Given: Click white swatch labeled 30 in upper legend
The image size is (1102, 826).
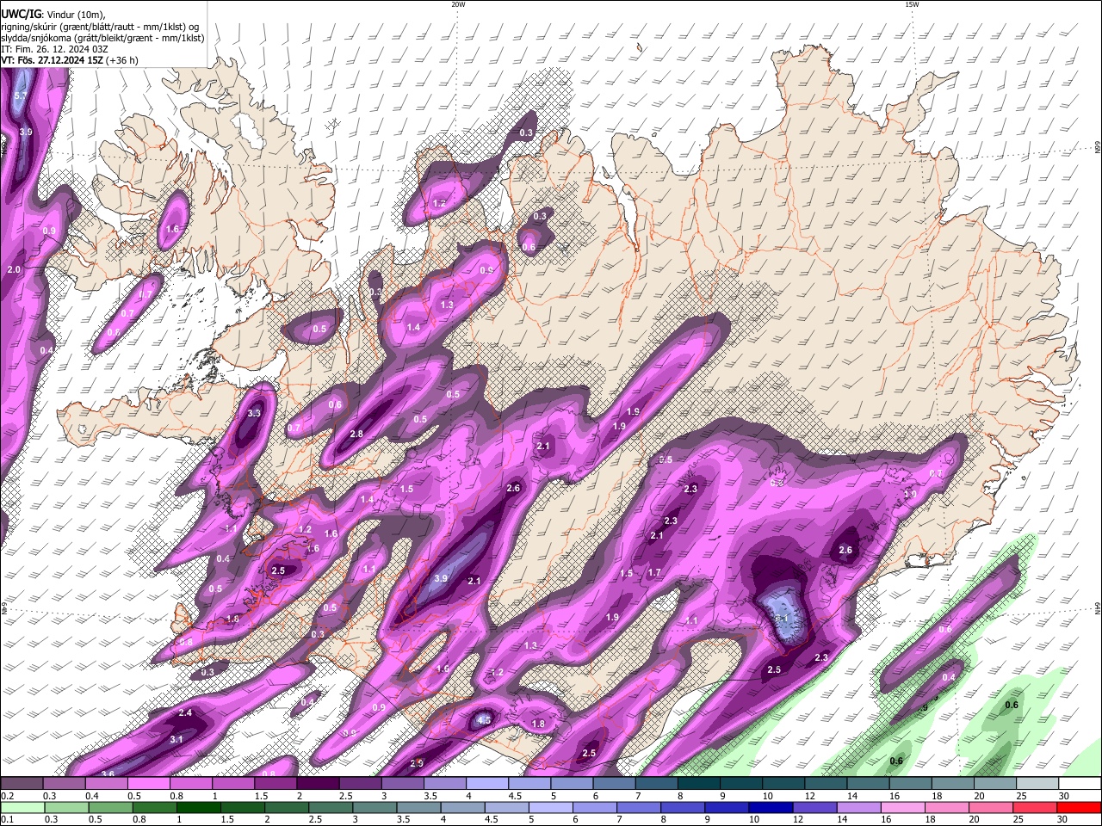Looking at the screenshot, I should click(1080, 784).
